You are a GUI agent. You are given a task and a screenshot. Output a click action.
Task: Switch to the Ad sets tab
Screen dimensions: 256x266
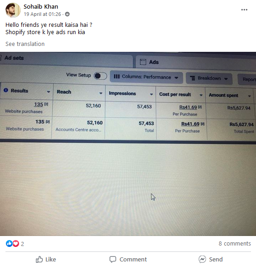tap(14, 58)
